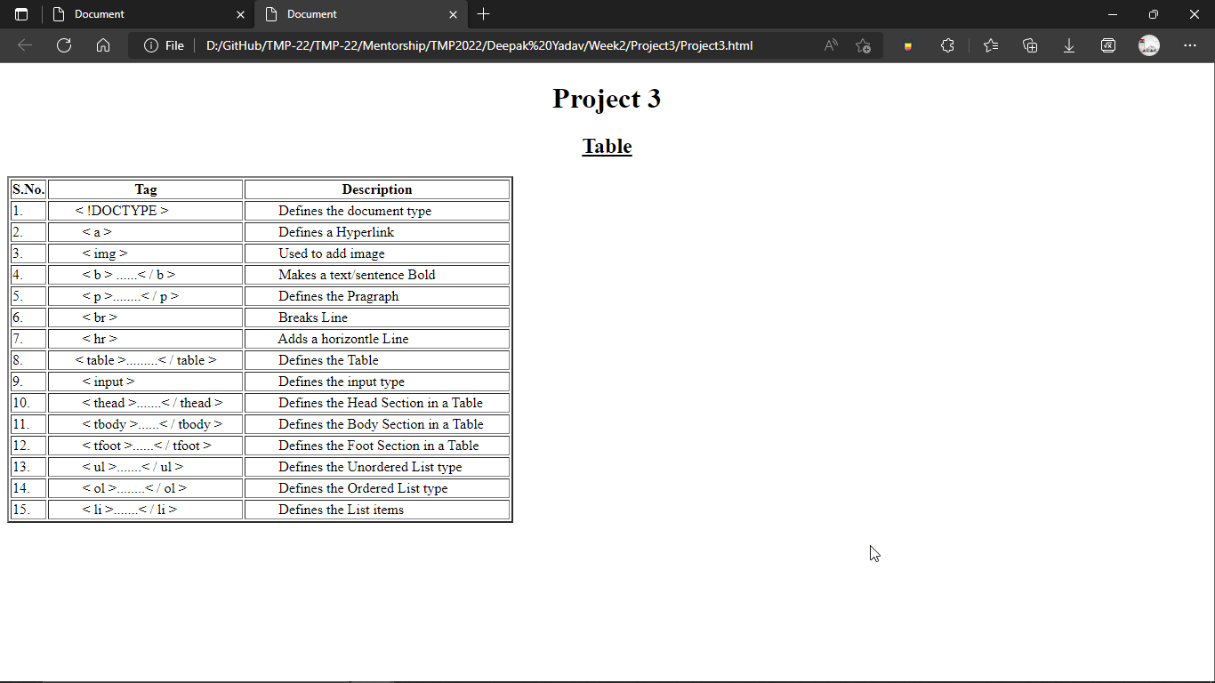1215x683 pixels.
Task: Go to the Home page icon
Action: coord(103,45)
